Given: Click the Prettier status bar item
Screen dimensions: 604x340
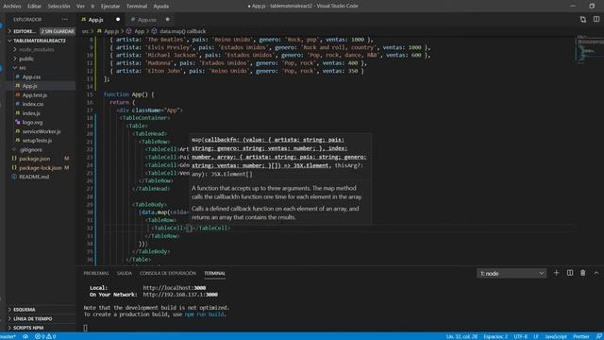Looking at the screenshot, I should click(581, 336).
